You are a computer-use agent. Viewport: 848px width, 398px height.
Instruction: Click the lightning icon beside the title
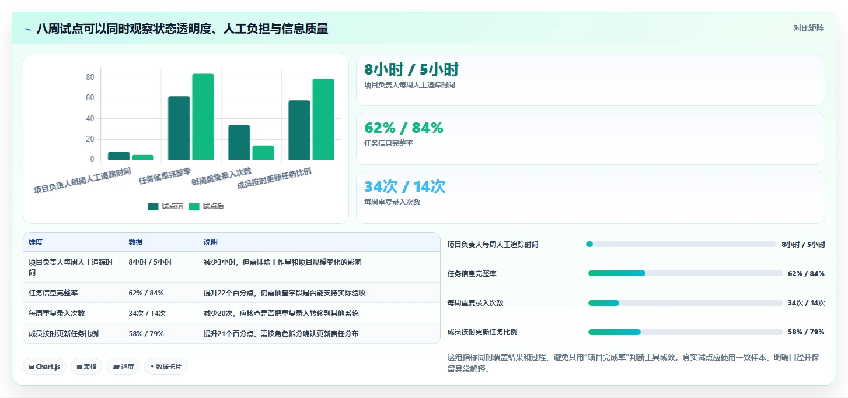tap(28, 29)
